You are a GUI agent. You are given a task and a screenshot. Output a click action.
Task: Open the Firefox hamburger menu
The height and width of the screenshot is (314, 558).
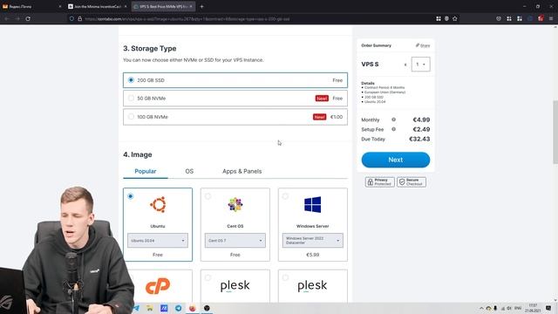[551, 18]
